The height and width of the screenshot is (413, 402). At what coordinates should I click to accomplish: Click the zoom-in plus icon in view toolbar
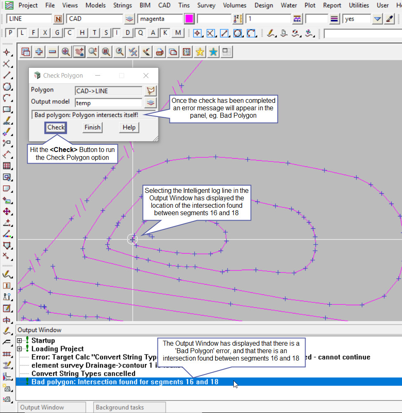(39, 52)
